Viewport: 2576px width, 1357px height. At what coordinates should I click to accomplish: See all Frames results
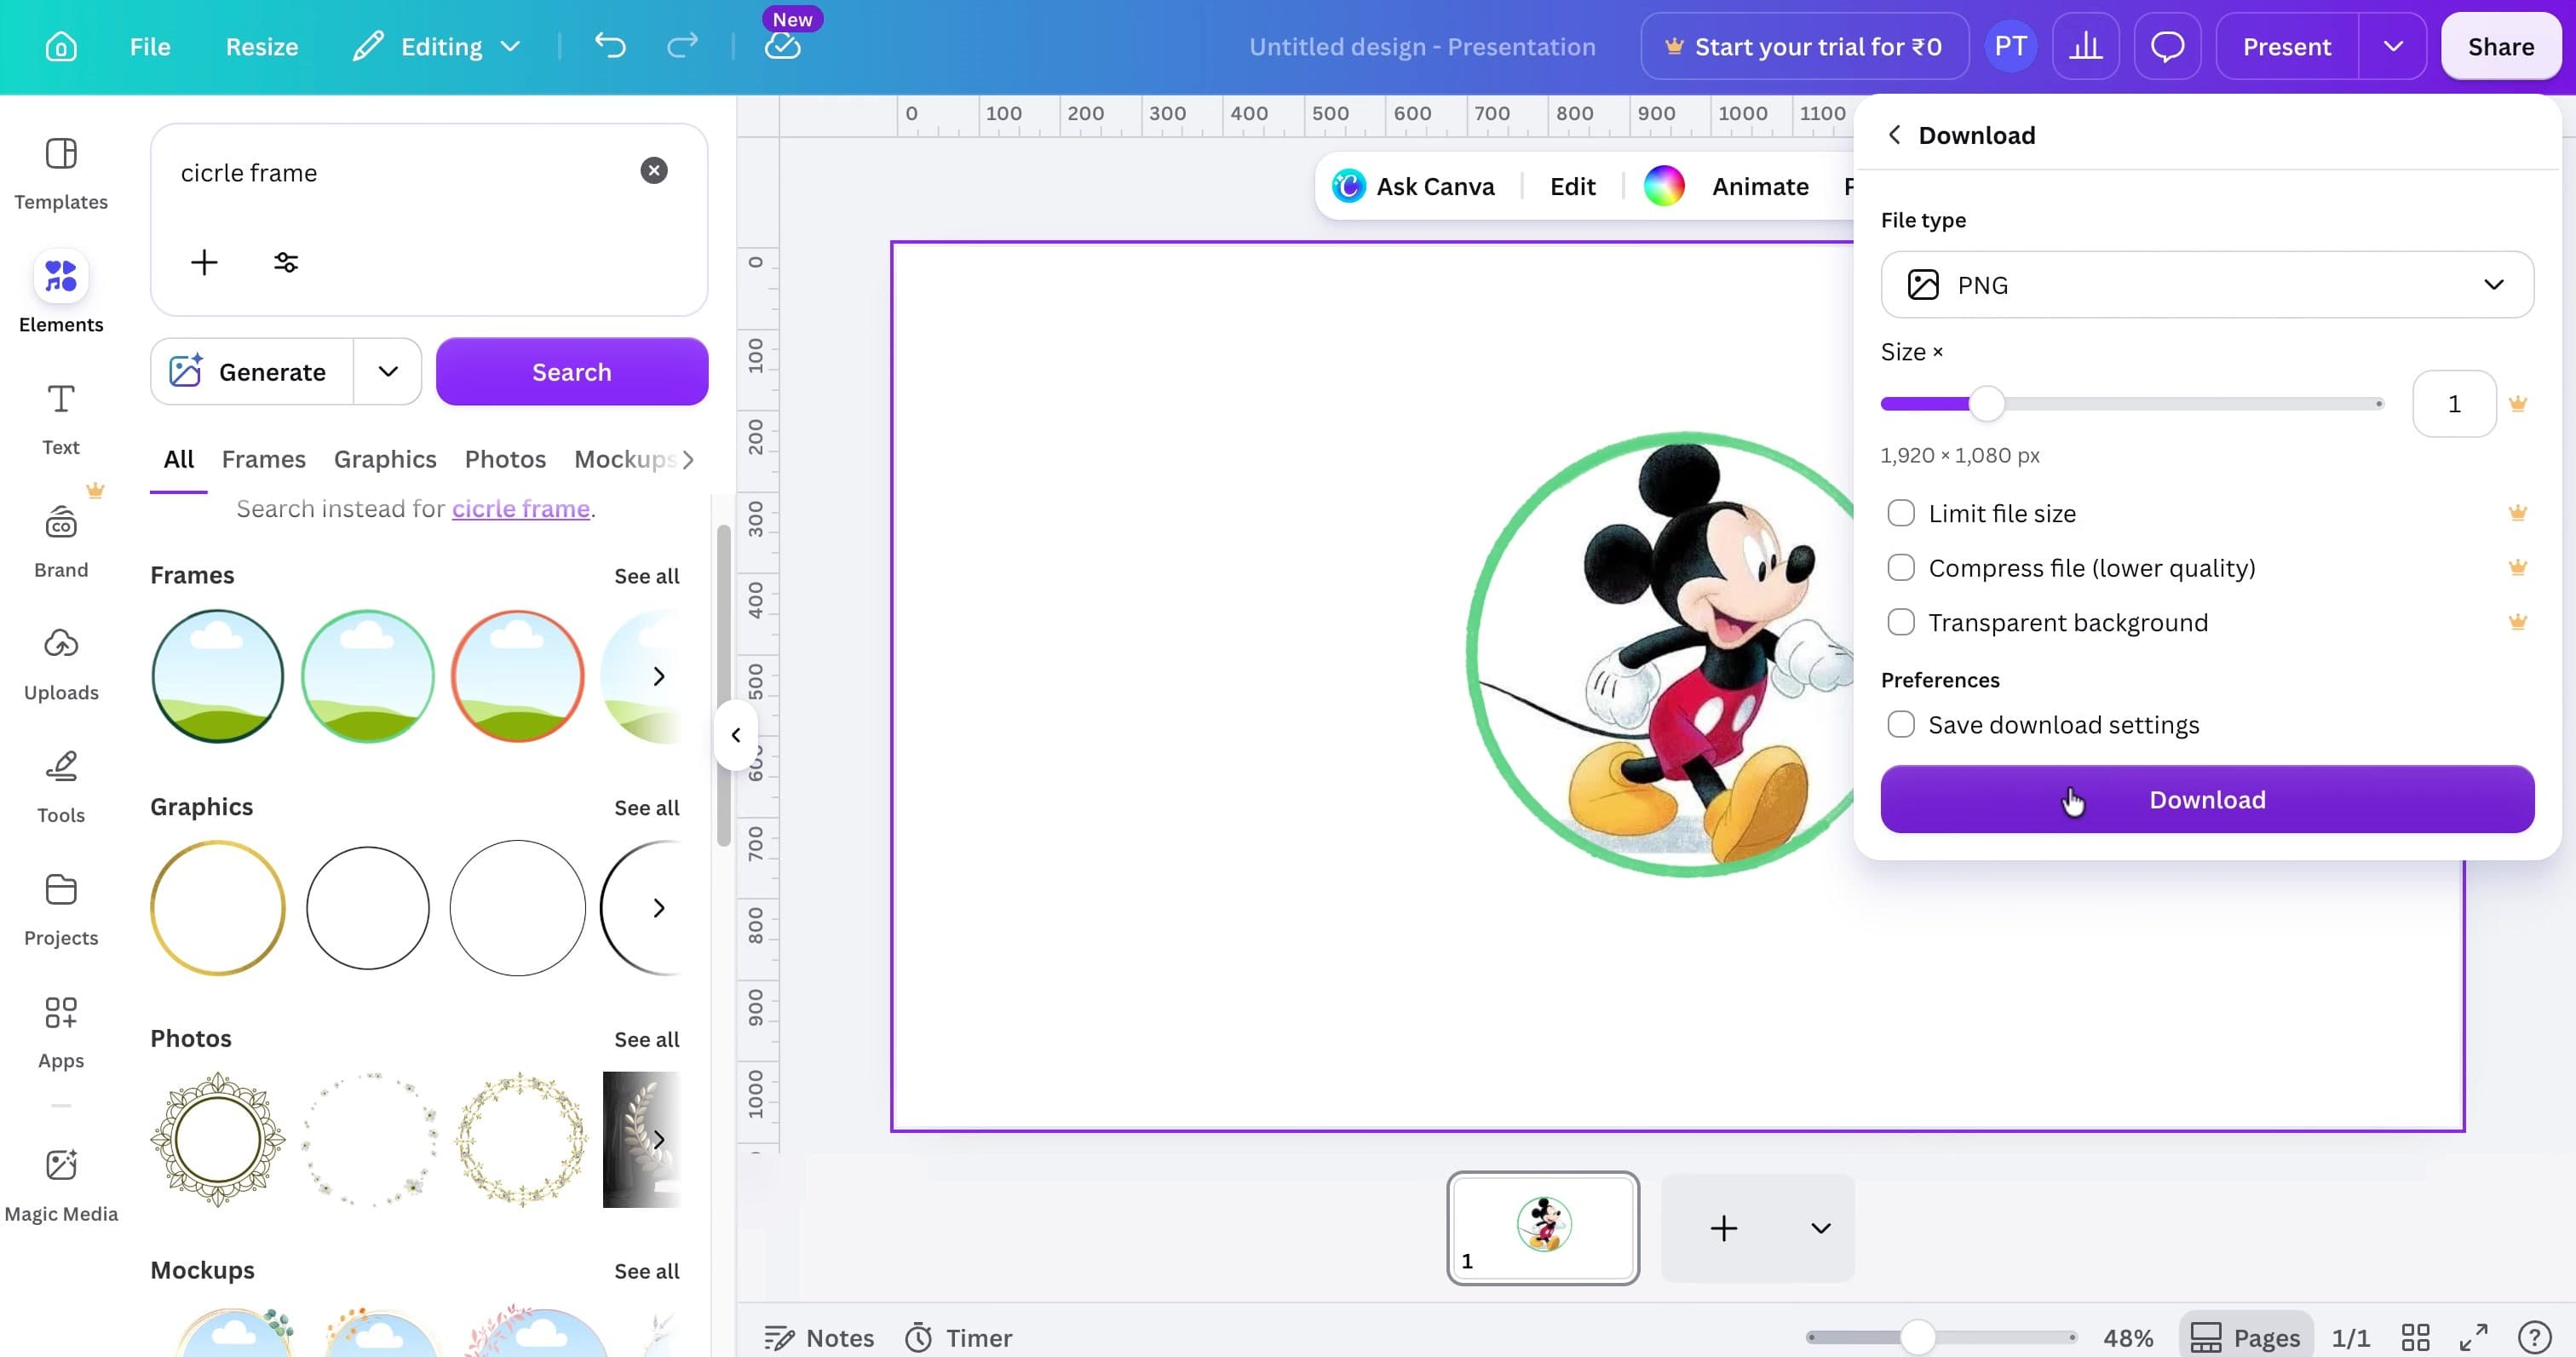(x=646, y=576)
